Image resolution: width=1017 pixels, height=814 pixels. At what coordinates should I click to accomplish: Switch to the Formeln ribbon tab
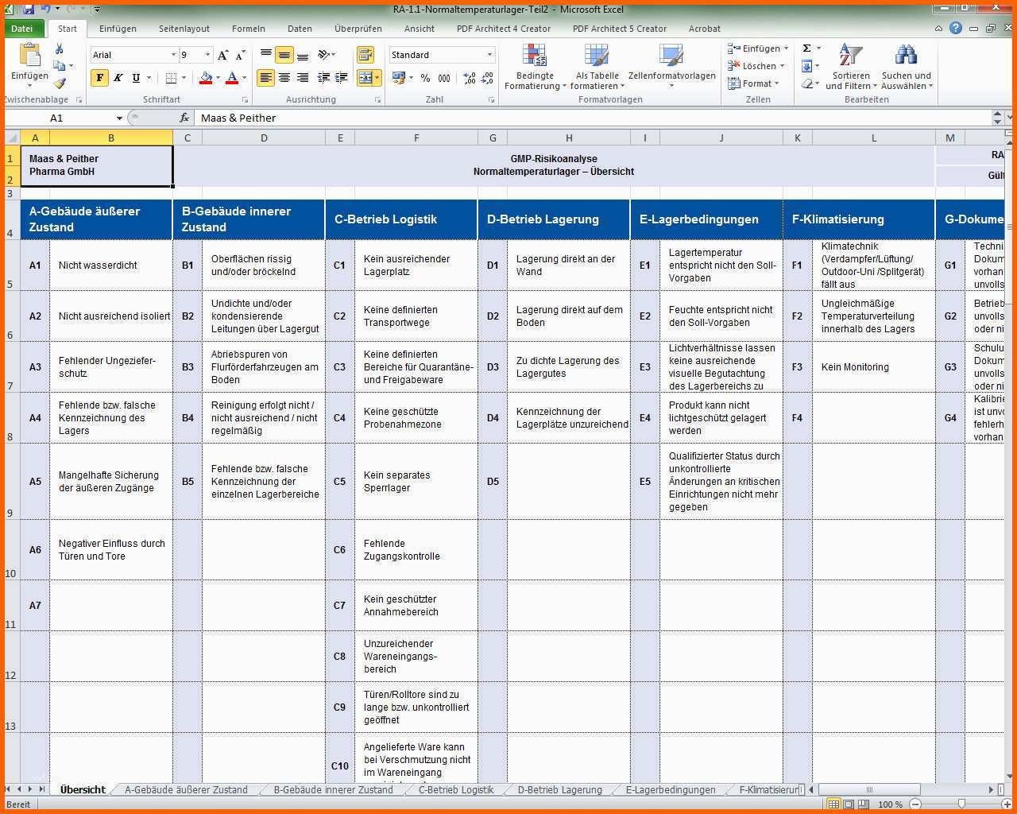(249, 29)
